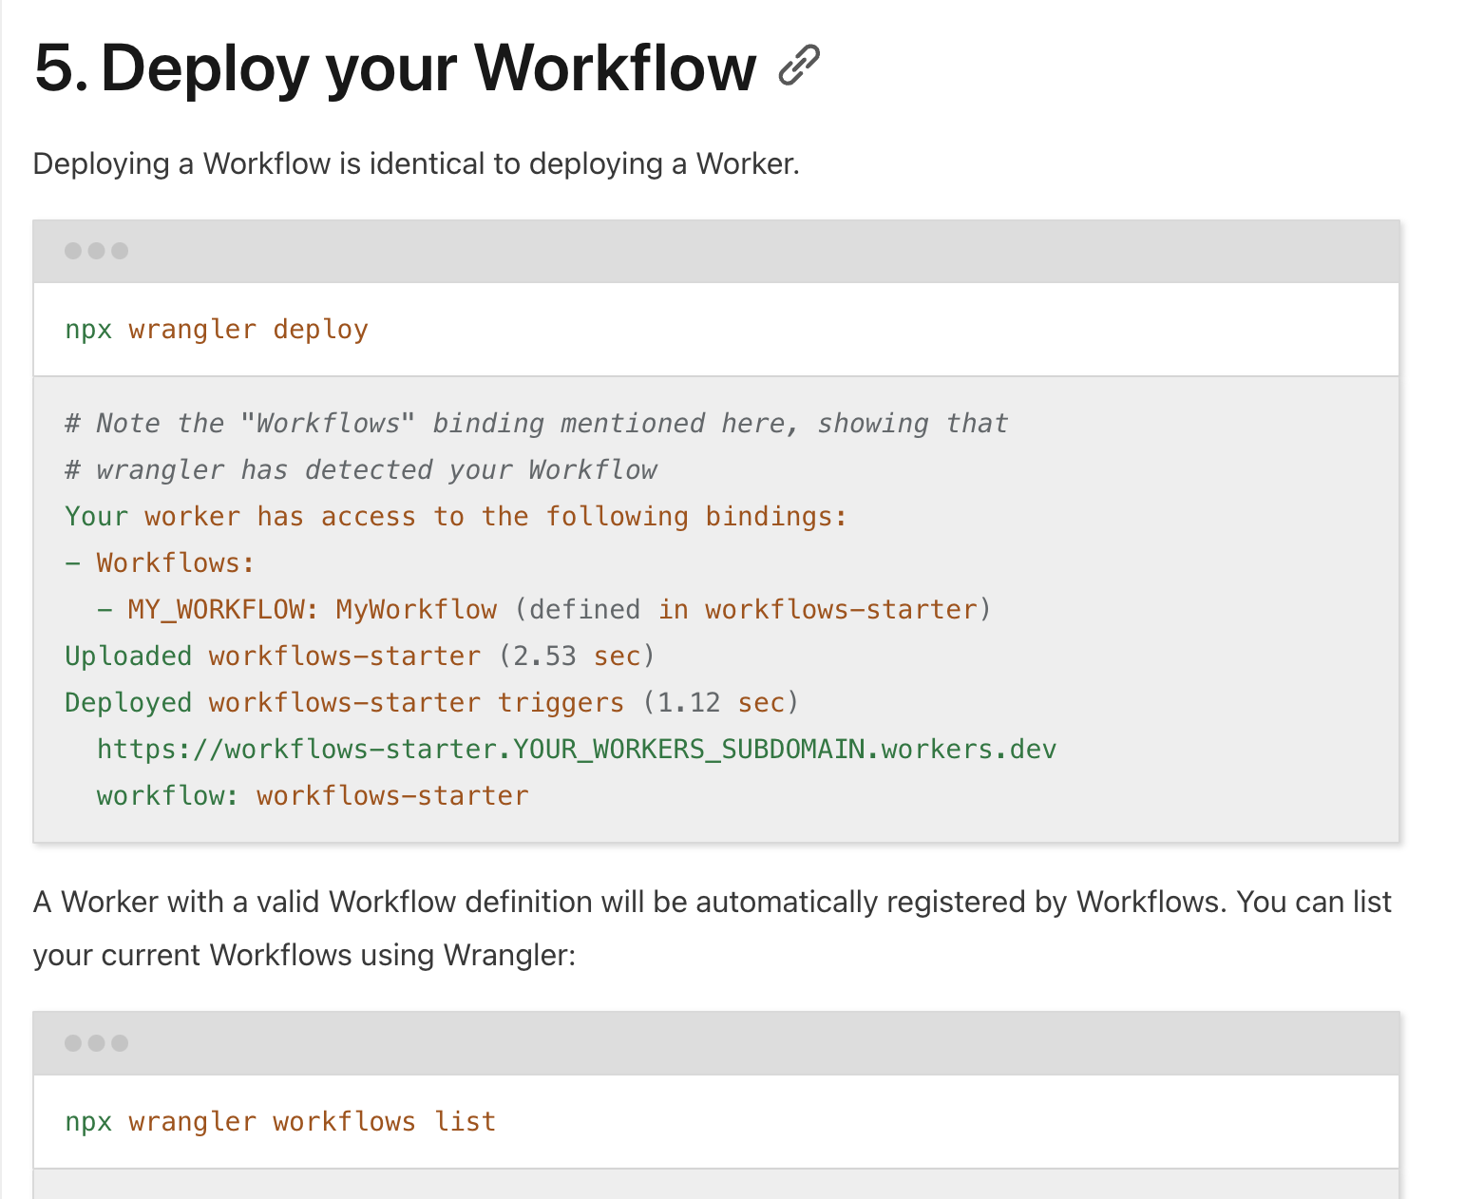The width and height of the screenshot is (1484, 1199).
Task: Click the "Deployed workflows-starter triggers" output line
Action: coord(431,703)
